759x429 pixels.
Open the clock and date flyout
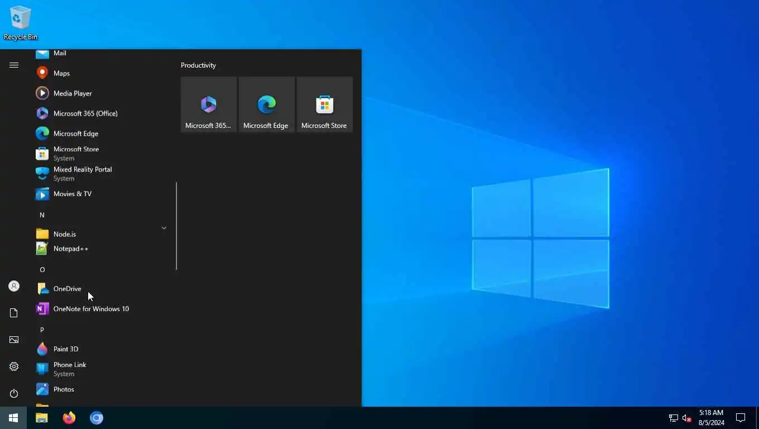[x=711, y=418]
